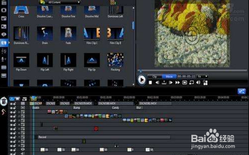Pick the Dissolve Fine transition
Image resolution: width=249 pixels, height=155 pixels.
pos(68,10)
